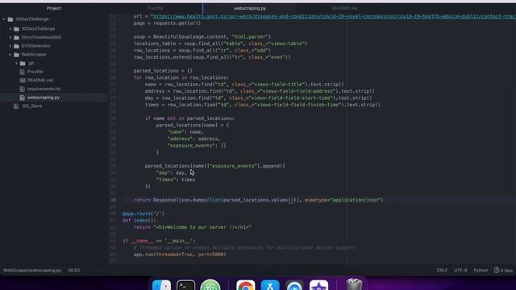
Task: Switch to the Procfile editor tab
Action: (155, 8)
